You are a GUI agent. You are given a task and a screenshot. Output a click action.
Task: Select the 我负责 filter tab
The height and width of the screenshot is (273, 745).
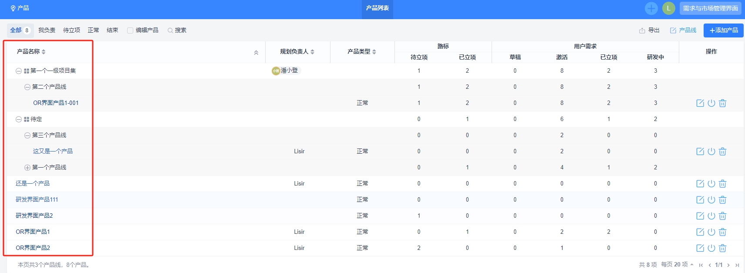(47, 30)
